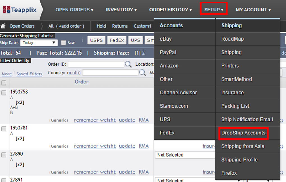The width and height of the screenshot is (286, 182).
Task: Open RoadMap in Shipping menu
Action: pos(248,39)
